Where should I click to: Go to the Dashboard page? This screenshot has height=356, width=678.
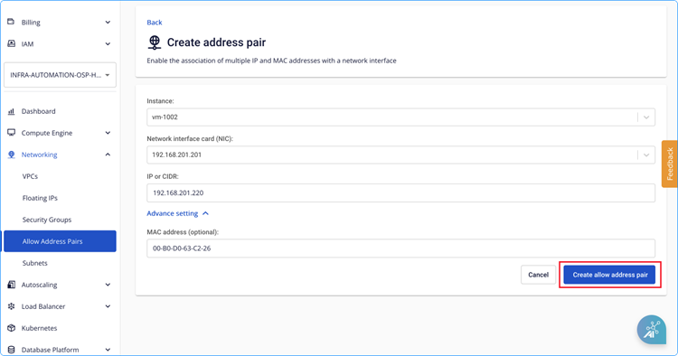(39, 111)
